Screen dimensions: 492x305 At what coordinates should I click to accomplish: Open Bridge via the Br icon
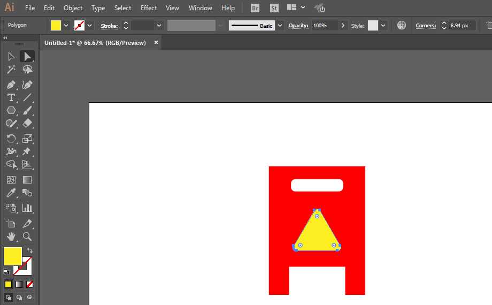click(x=256, y=8)
